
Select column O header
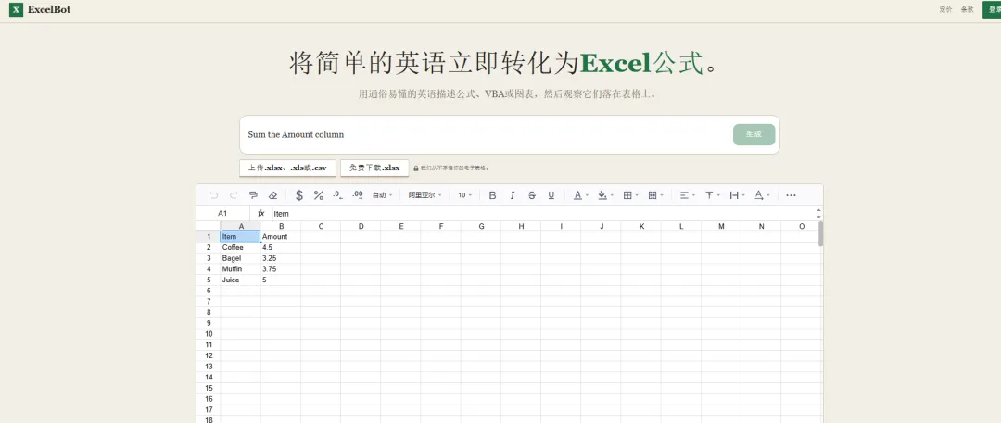point(801,226)
